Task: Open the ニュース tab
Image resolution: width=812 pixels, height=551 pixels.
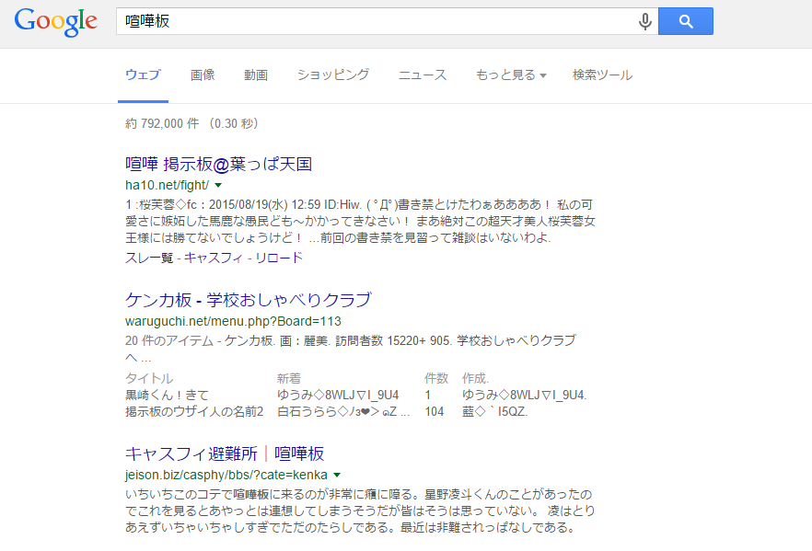Action: 422,75
